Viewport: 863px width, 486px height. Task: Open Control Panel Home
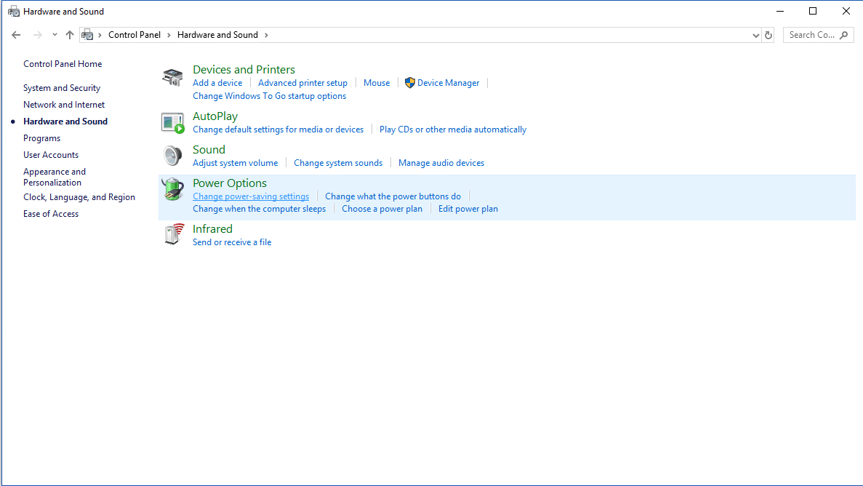point(63,64)
